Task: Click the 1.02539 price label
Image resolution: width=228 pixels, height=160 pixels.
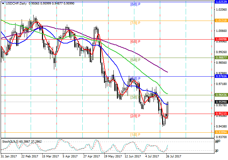Action: click(x=221, y=2)
